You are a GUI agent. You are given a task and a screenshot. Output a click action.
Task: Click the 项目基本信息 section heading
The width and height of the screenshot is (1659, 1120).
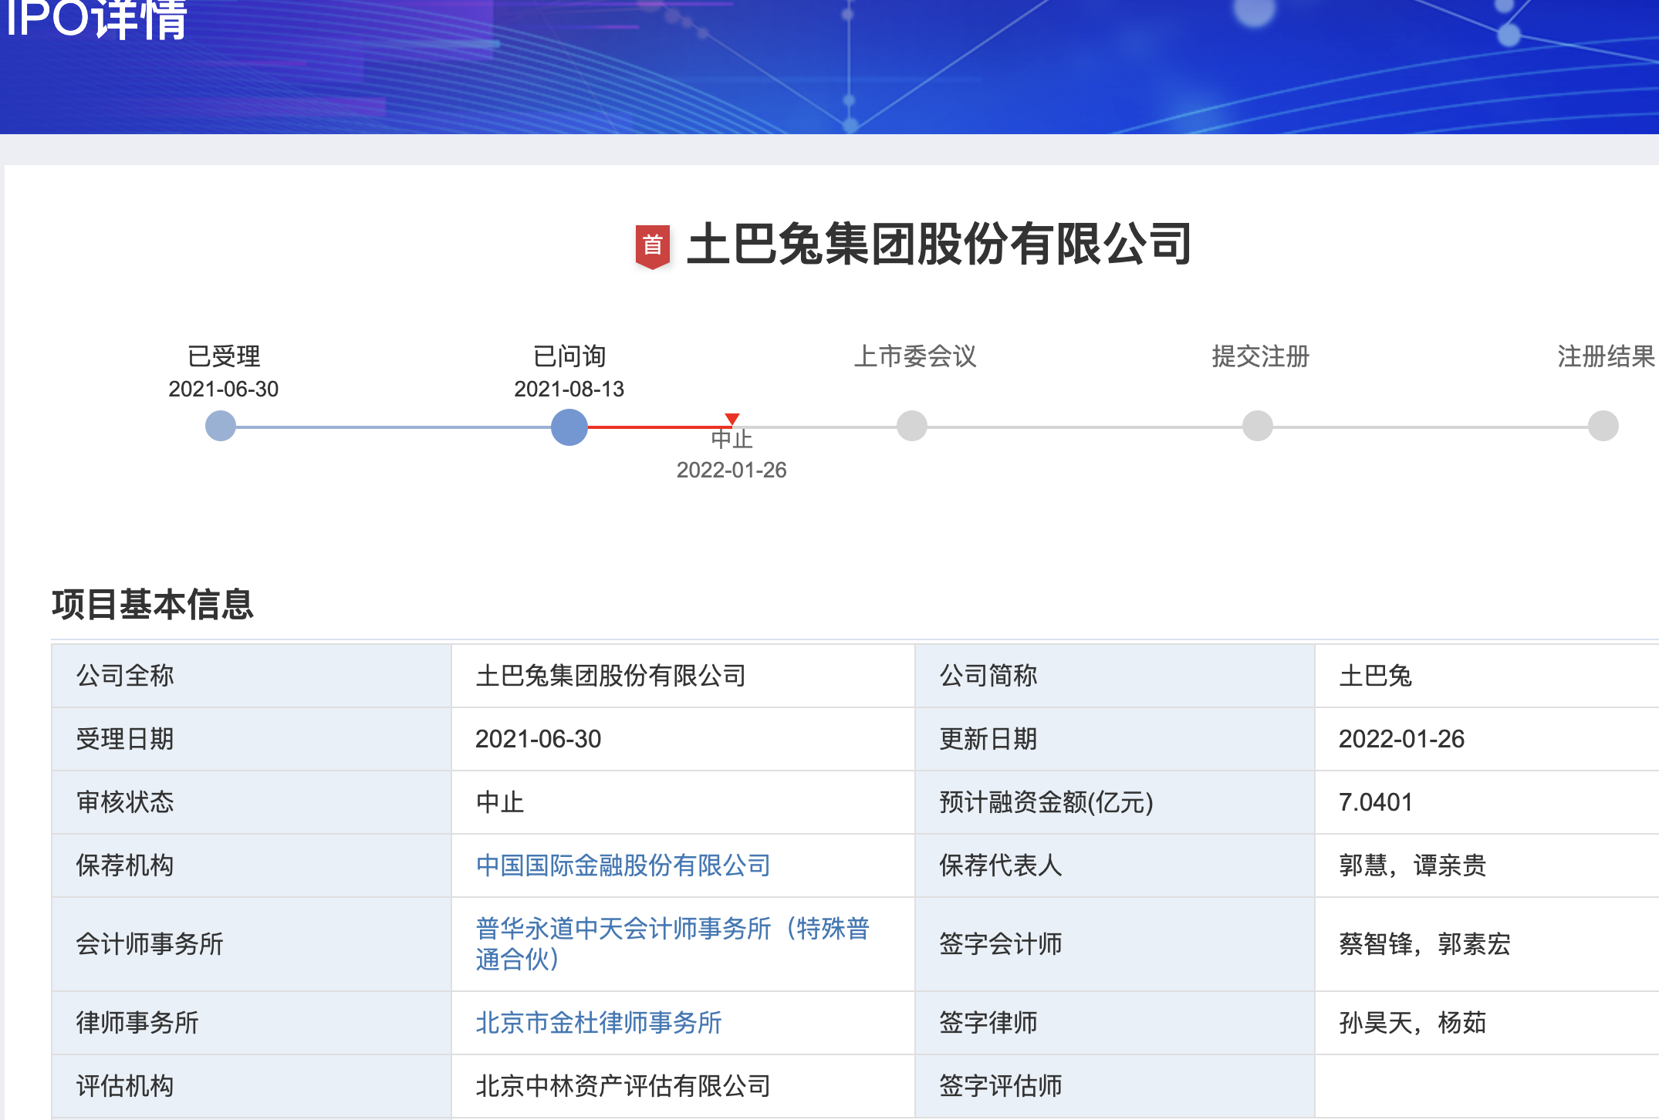[153, 604]
